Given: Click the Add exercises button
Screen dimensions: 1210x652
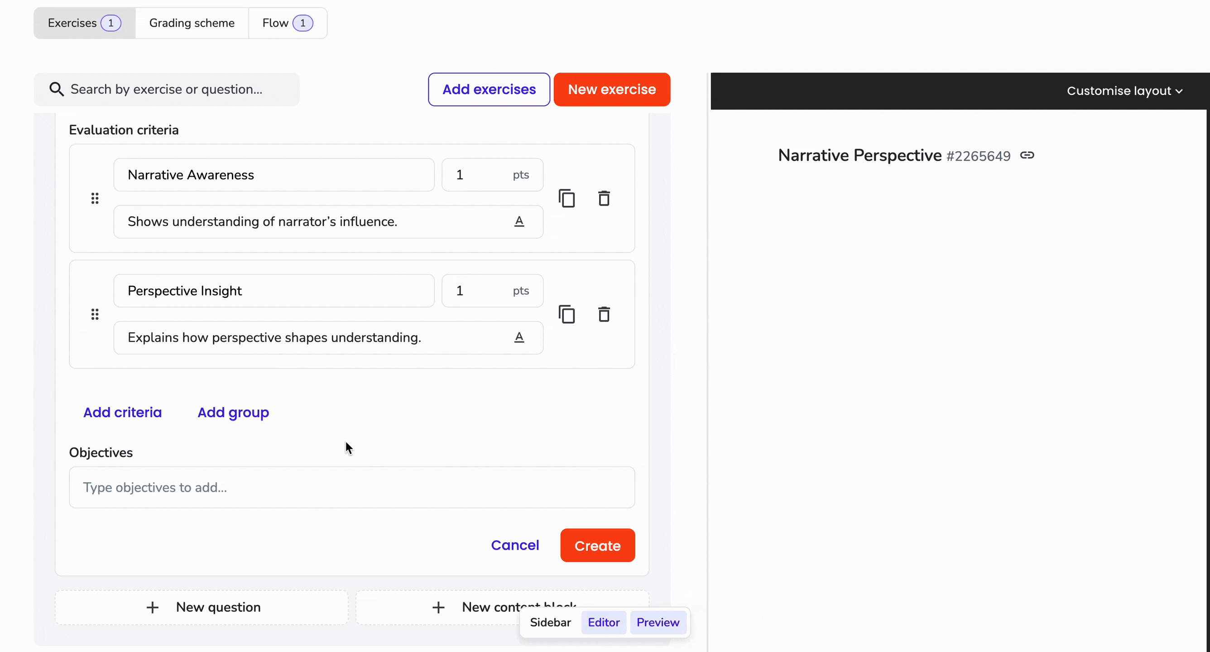Looking at the screenshot, I should pyautogui.click(x=489, y=89).
